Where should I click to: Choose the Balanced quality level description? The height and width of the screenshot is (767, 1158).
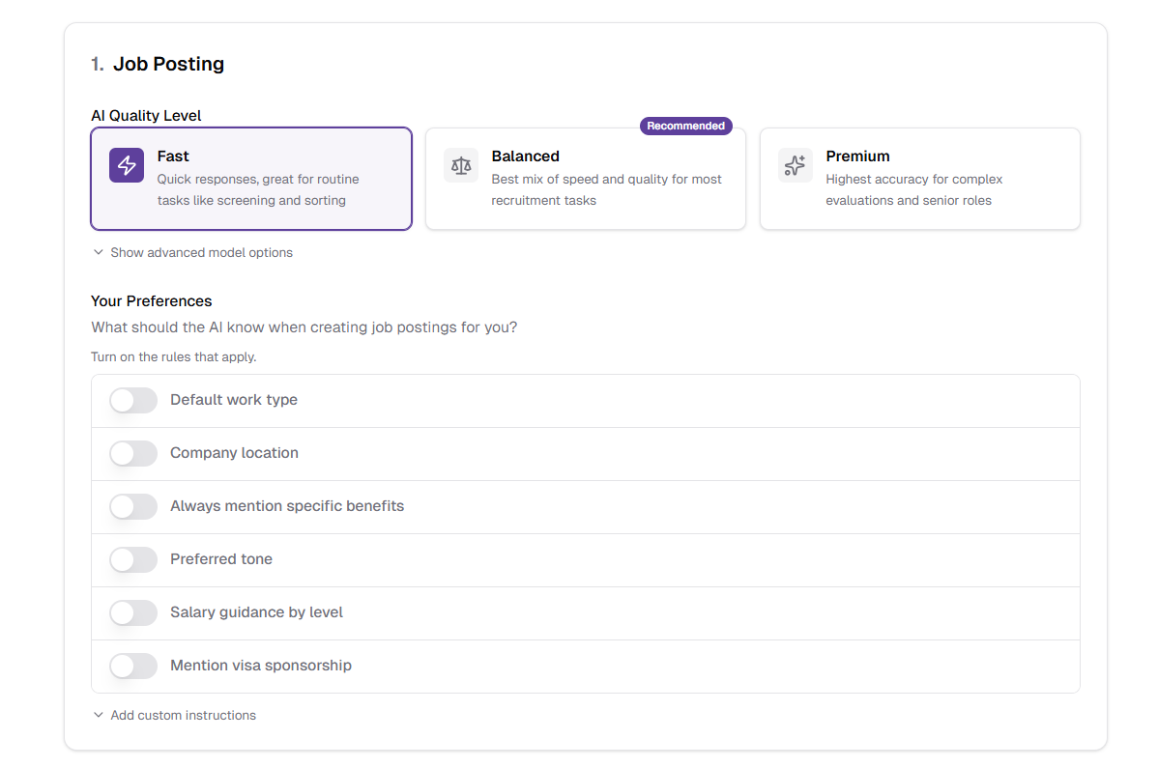(x=606, y=190)
